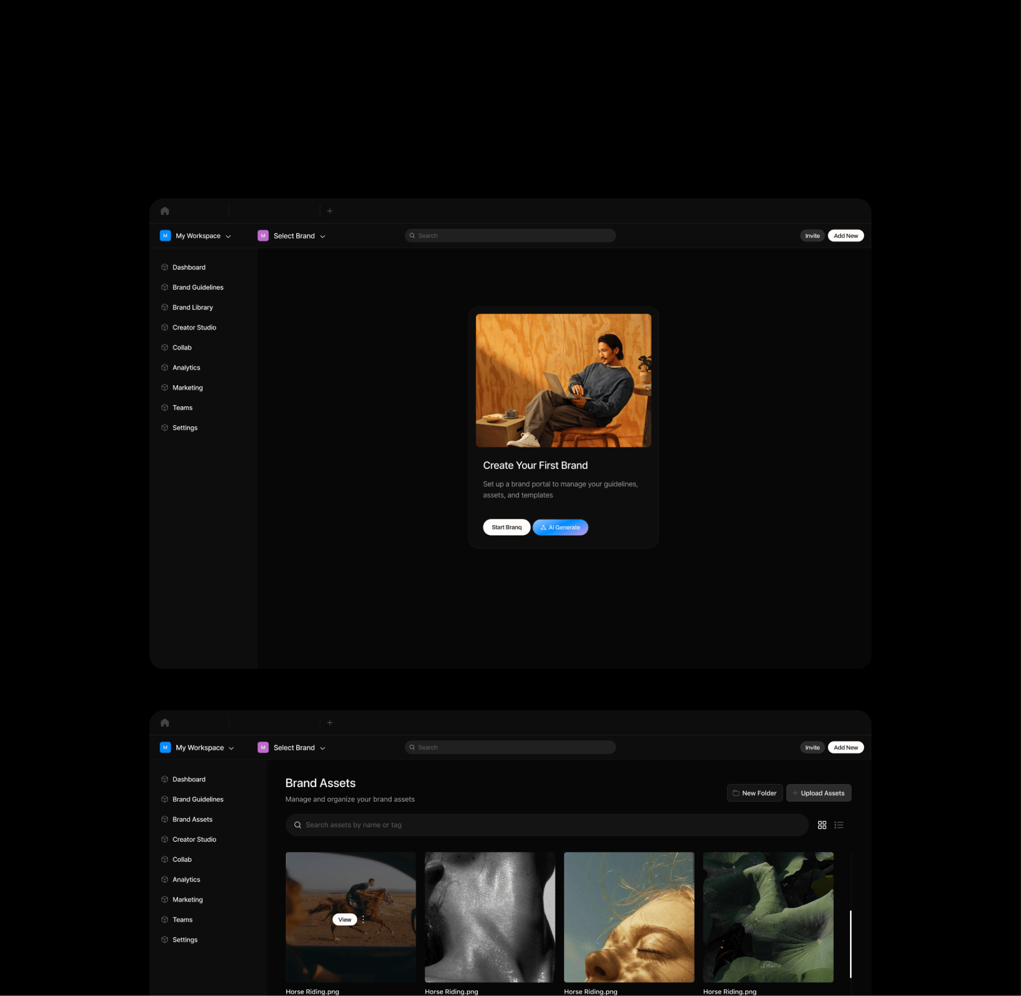
Task: Click the blue M workspace avatar icon
Action: pos(165,235)
